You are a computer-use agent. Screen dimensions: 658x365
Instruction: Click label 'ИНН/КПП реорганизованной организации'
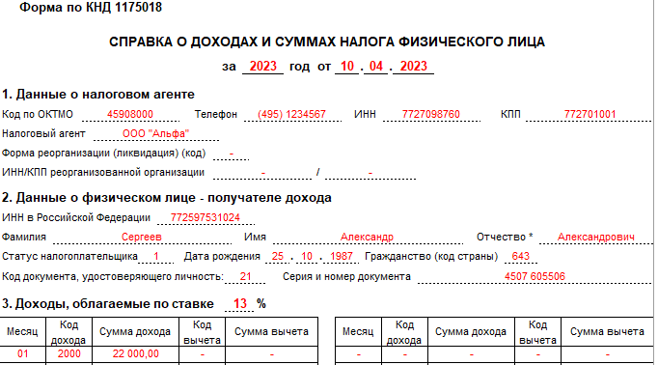pyautogui.click(x=103, y=173)
